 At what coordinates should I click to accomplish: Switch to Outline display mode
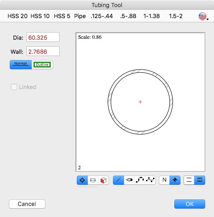click(x=42, y=64)
